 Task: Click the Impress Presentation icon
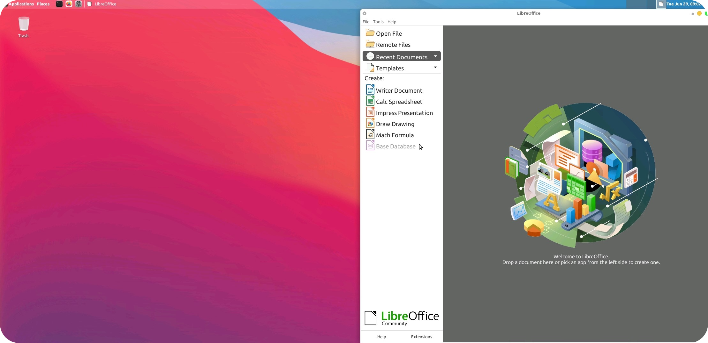370,112
